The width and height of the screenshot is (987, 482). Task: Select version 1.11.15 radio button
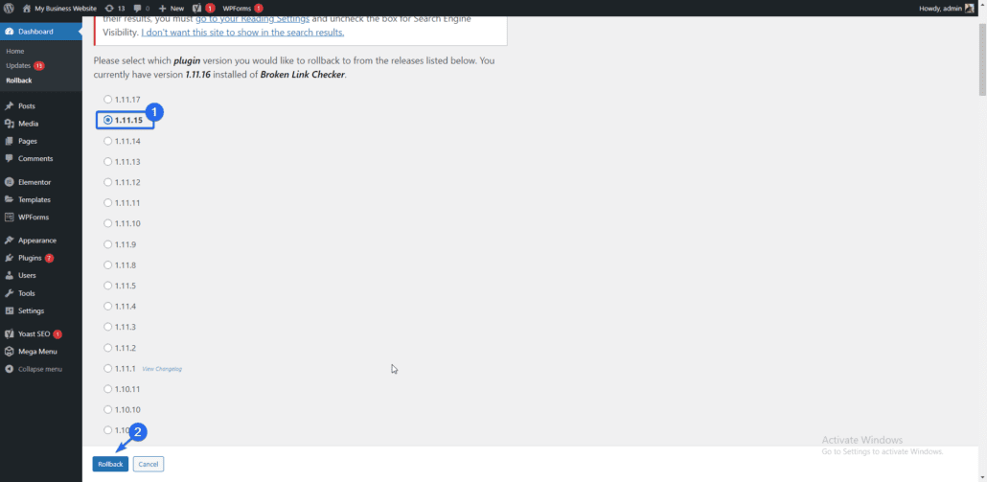coord(107,120)
